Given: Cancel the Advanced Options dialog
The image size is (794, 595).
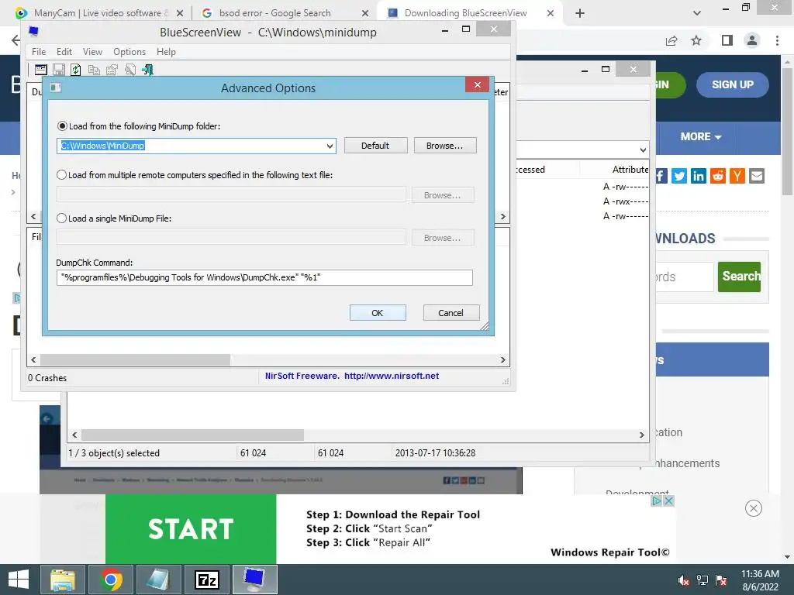Looking at the screenshot, I should (x=451, y=313).
